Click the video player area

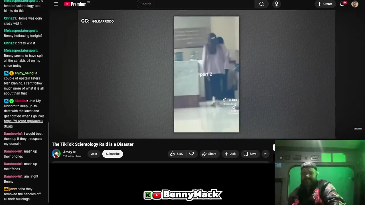coord(206,74)
